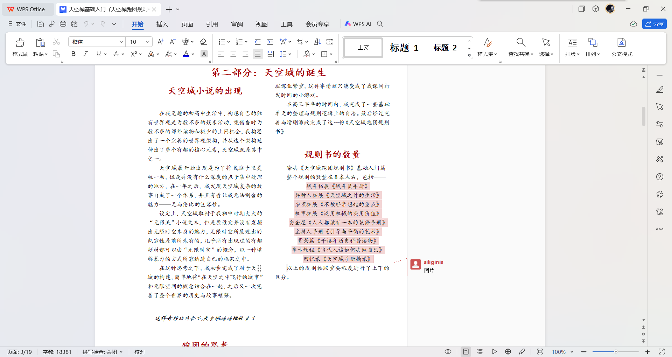The width and height of the screenshot is (672, 357).
Task: Click the 公文模式 button
Action: pos(622,47)
